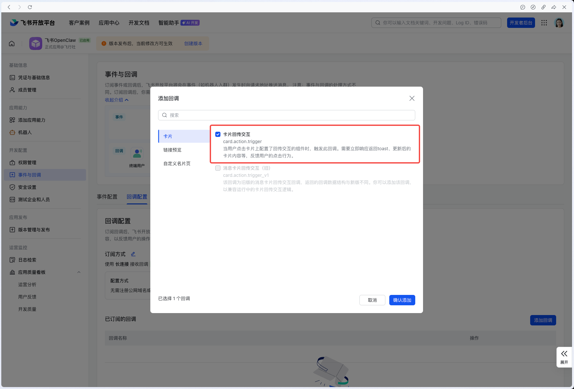Screen dimensions: 574x389
Task: Click the search field inside the 添加回调 dialog
Action: (x=286, y=115)
